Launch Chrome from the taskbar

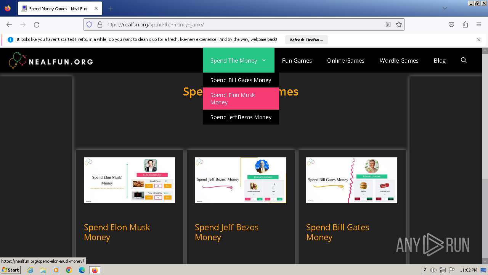pyautogui.click(x=69, y=270)
